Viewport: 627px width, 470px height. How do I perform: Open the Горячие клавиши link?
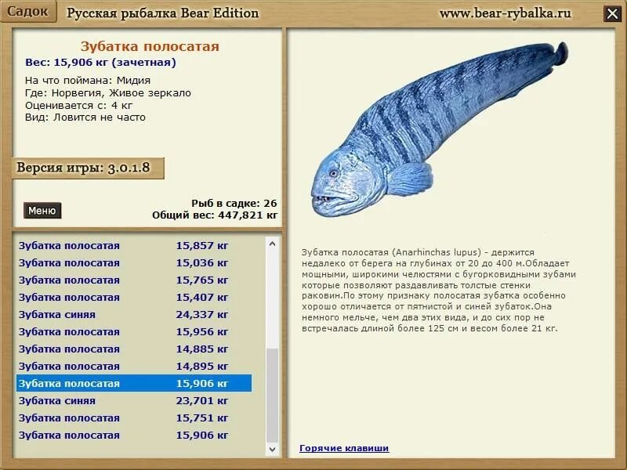pos(344,448)
